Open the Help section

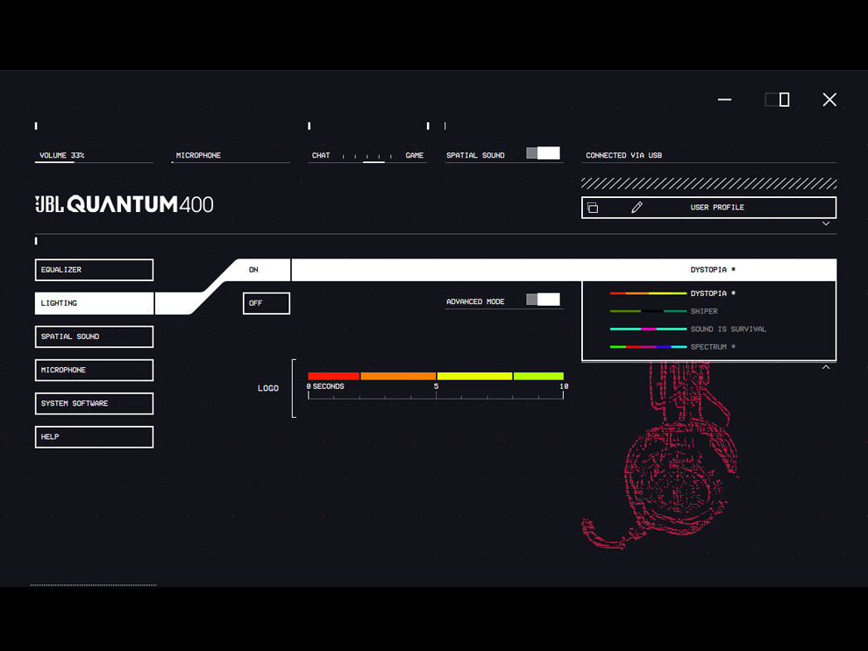(x=94, y=437)
